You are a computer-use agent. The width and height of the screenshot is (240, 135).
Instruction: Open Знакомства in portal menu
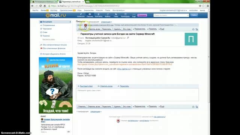88,10
